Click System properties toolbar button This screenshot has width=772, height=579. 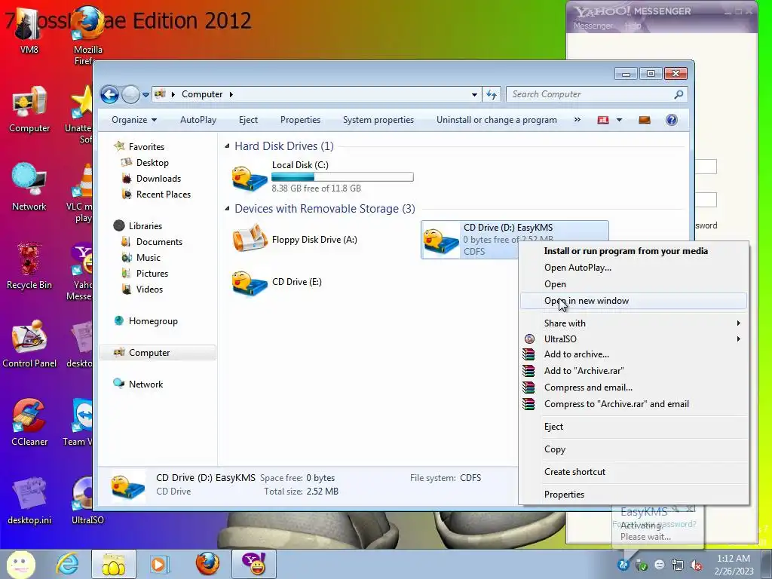pyautogui.click(x=378, y=120)
